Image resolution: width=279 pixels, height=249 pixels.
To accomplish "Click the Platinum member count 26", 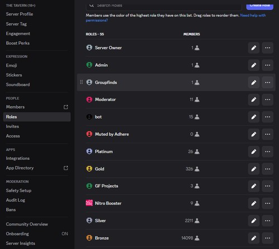I will pos(191,152).
